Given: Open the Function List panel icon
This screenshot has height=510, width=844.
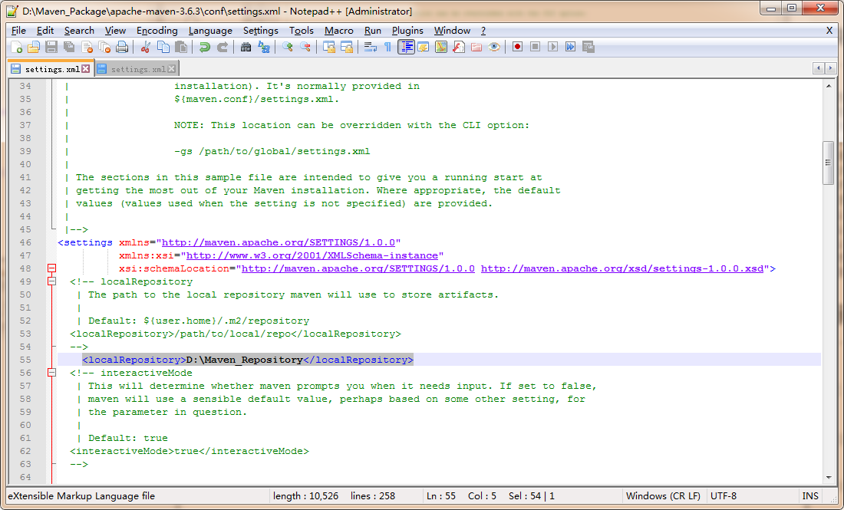Looking at the screenshot, I should tap(459, 48).
